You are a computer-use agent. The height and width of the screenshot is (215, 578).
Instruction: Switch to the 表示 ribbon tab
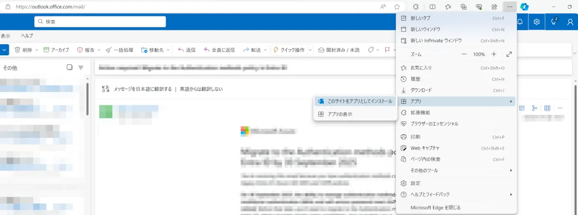[5, 36]
